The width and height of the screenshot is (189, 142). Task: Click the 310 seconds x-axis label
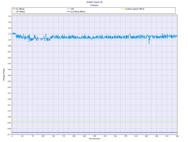(x=105, y=136)
